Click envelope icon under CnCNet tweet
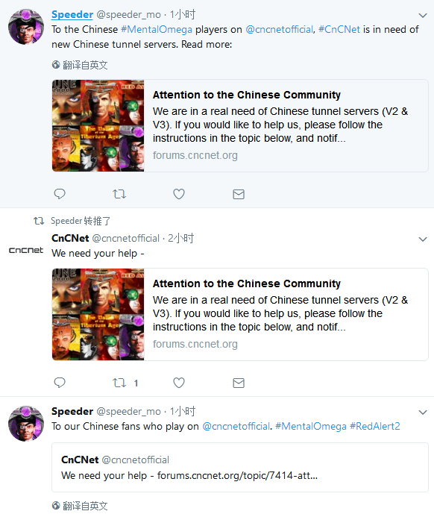Image resolution: width=434 pixels, height=514 pixels. pos(239,383)
